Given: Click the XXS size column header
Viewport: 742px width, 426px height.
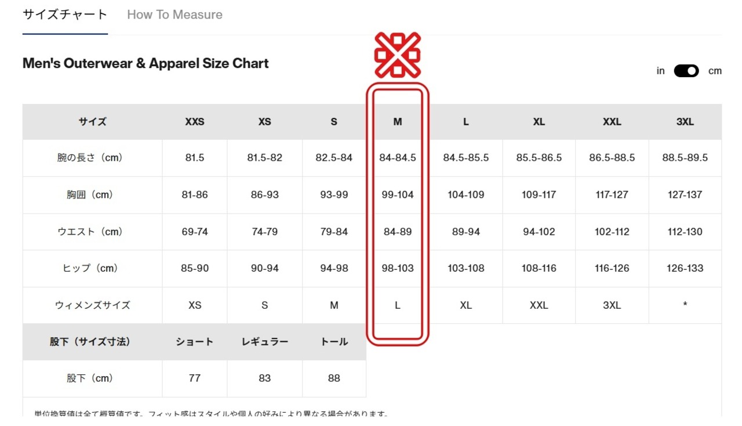Looking at the screenshot, I should tap(195, 122).
